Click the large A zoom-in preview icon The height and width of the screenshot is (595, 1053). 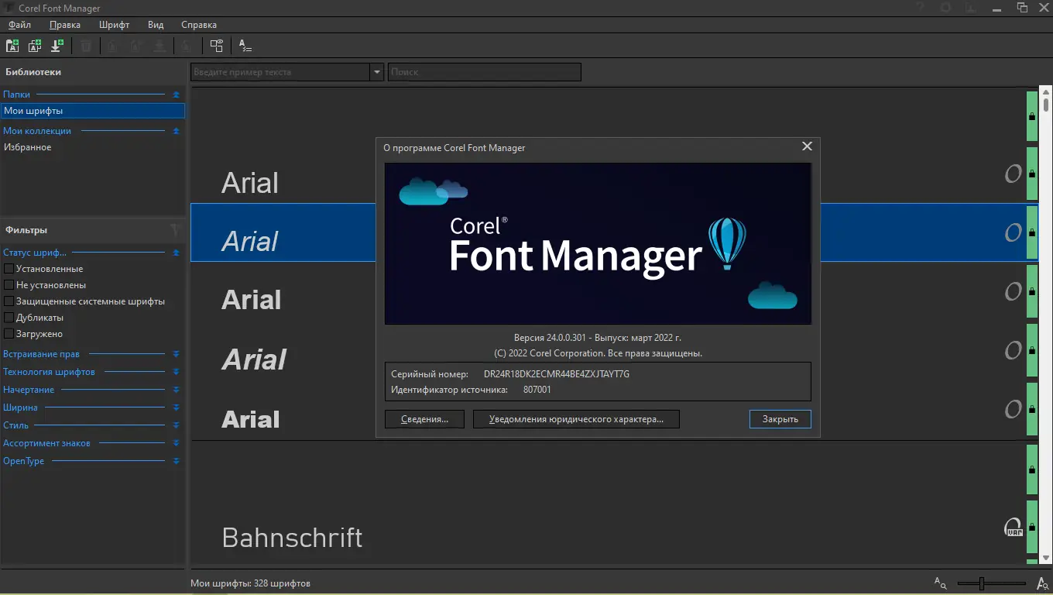pyautogui.click(x=1041, y=583)
